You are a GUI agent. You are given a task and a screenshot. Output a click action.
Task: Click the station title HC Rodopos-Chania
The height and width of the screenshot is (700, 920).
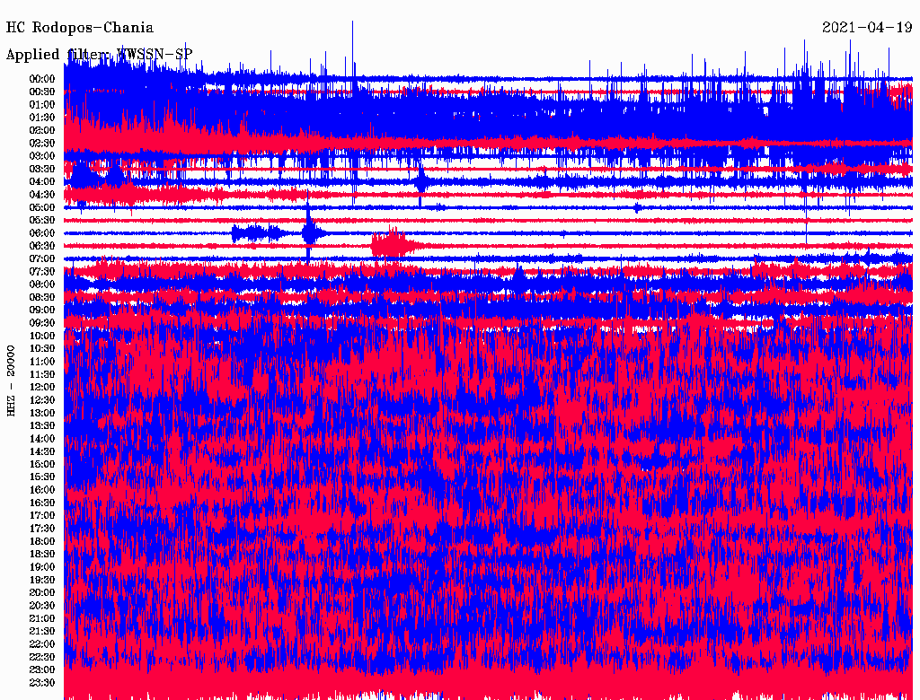[x=80, y=28]
